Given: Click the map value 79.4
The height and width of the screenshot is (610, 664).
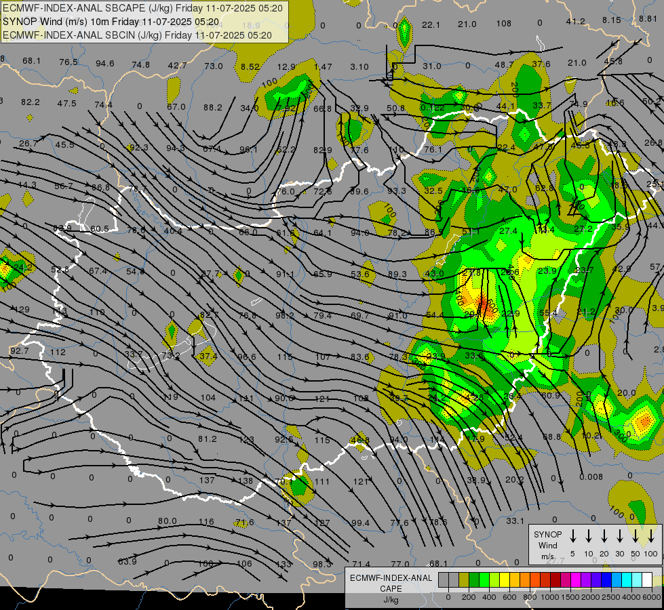Looking at the screenshot, I should click(322, 315).
